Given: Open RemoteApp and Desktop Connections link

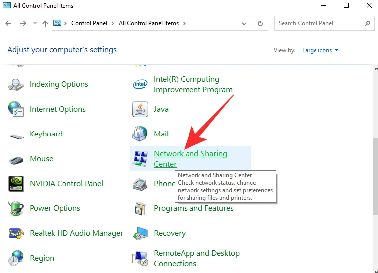Looking at the screenshot, I should point(197,258).
